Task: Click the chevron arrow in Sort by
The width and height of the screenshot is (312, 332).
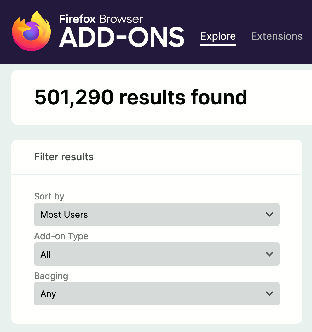Action: point(269,215)
